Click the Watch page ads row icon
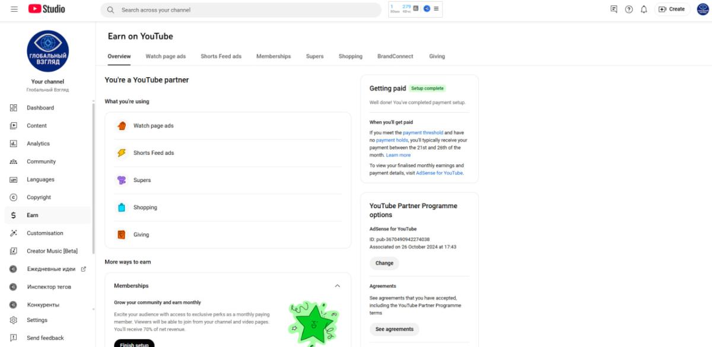This screenshot has width=712, height=347. click(122, 126)
